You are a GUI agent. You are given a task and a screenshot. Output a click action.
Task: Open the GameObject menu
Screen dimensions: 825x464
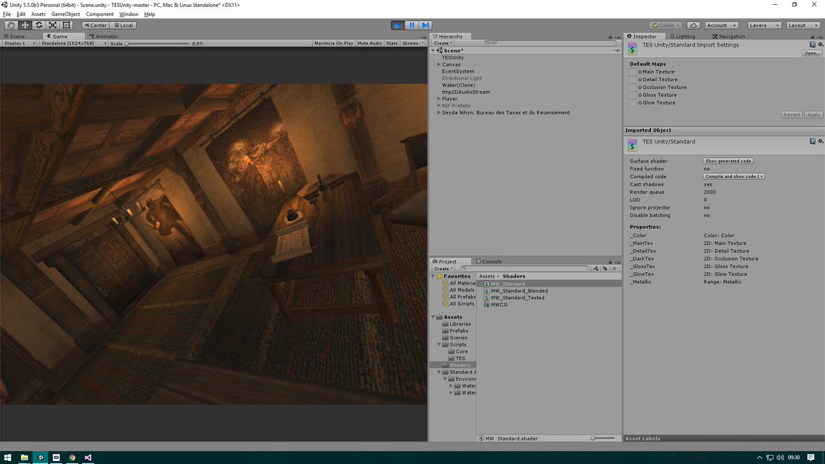pyautogui.click(x=65, y=14)
